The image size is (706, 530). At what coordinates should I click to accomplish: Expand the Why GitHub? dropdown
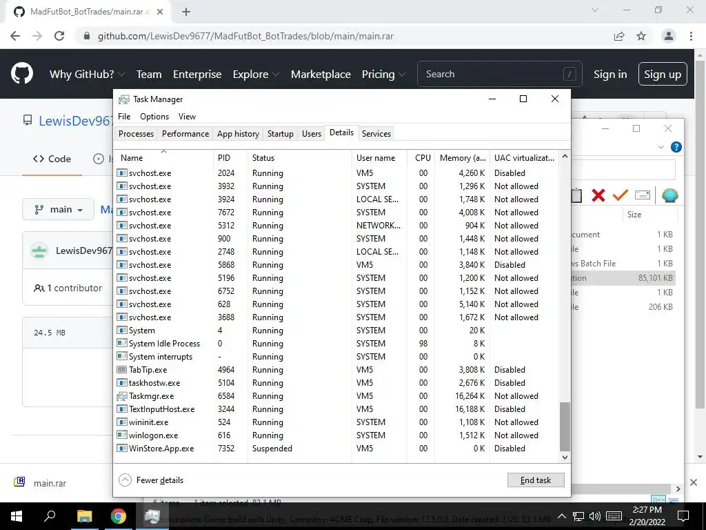tap(87, 75)
